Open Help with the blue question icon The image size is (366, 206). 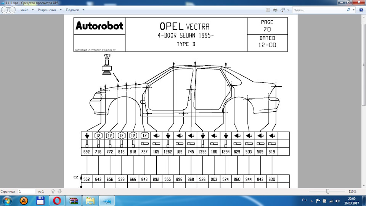coord(361,10)
